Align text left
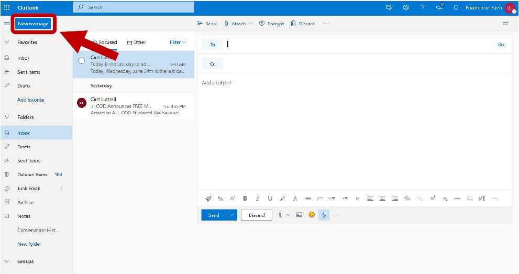This screenshot has width=519, height=274. [370, 199]
